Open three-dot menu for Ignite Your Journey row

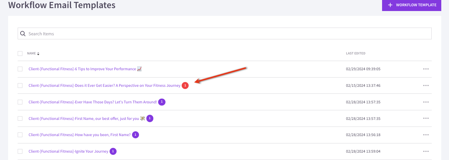pos(426,151)
